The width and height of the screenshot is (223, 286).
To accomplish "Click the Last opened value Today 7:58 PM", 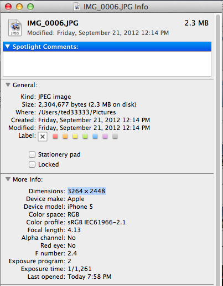I will tap(89, 277).
